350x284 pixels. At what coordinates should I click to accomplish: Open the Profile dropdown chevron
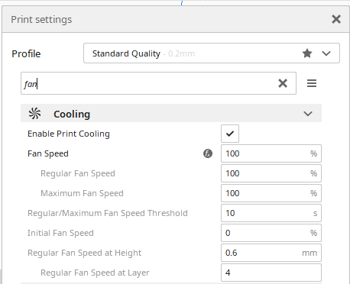326,53
